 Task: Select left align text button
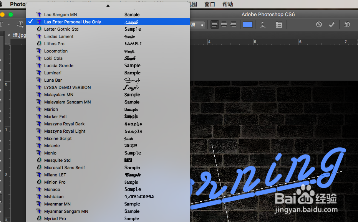click(x=214, y=25)
